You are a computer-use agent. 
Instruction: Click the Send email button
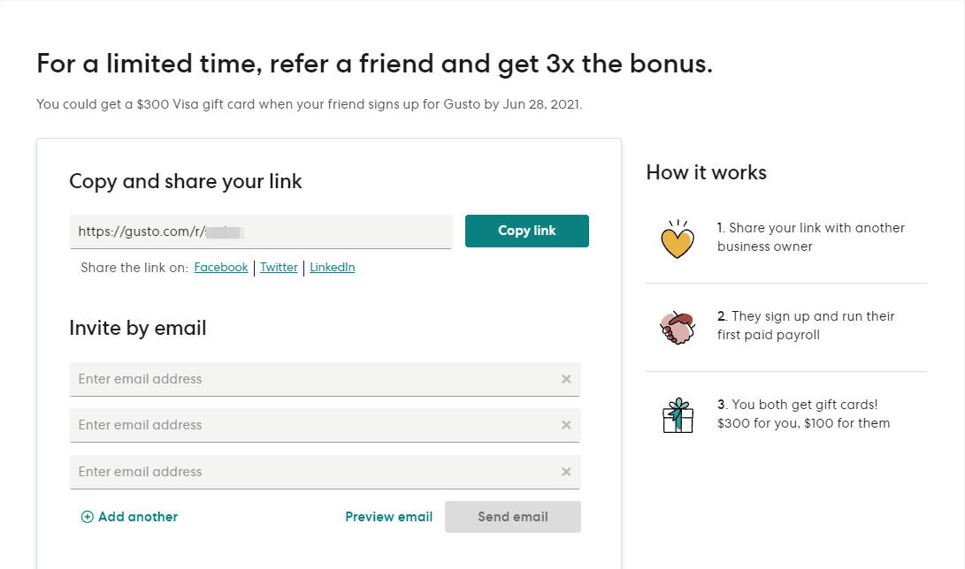(x=513, y=517)
